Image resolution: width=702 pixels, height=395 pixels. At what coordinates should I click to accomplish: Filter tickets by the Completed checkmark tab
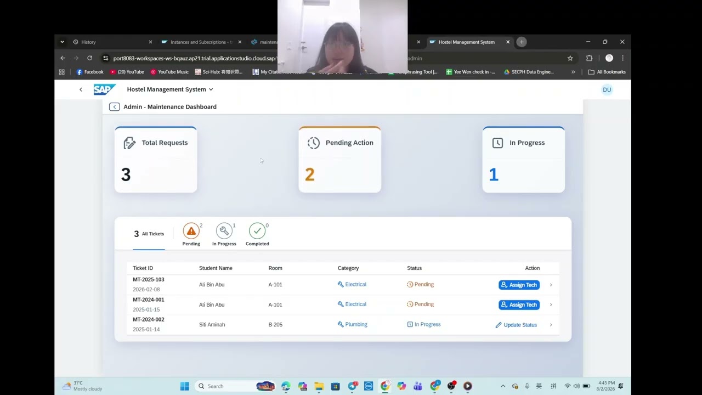[x=257, y=234]
